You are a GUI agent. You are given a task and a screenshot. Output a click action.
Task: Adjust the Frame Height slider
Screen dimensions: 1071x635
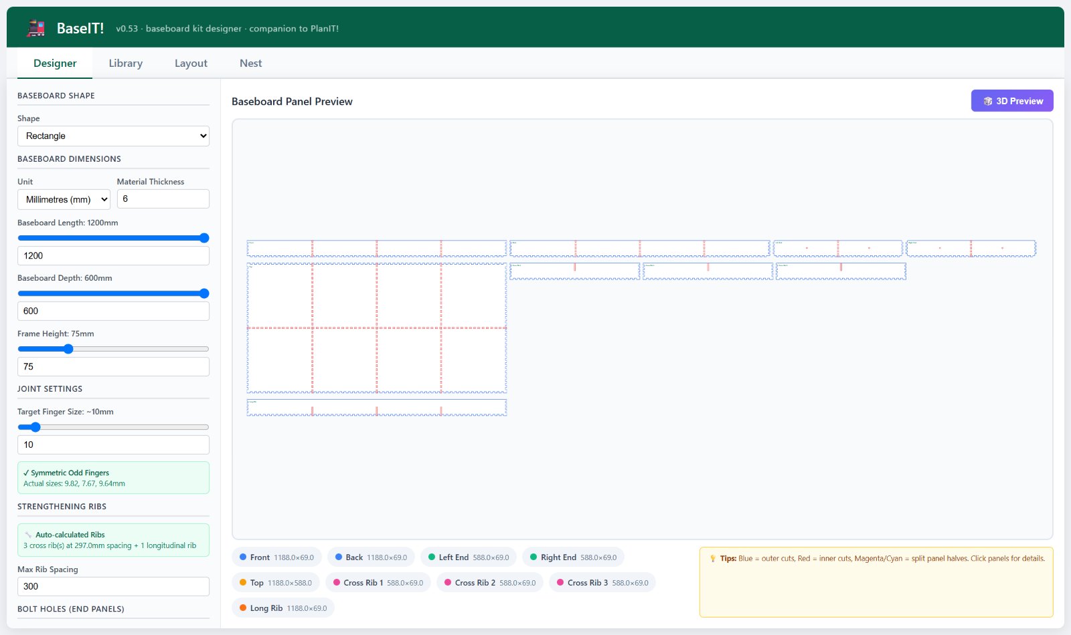[x=113, y=349]
